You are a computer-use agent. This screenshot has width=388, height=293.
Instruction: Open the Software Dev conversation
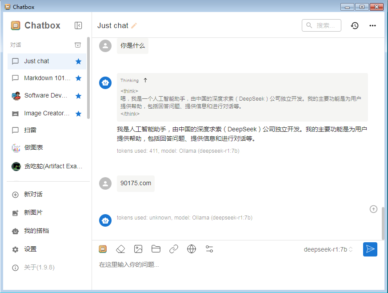(47, 96)
